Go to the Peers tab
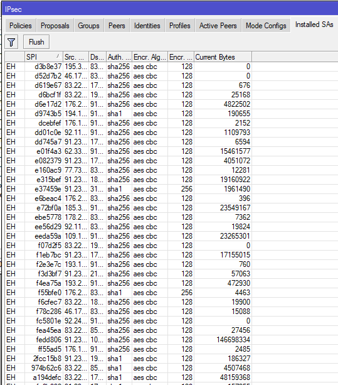Screen dimensions: 338x385 pyautogui.click(x=117, y=26)
